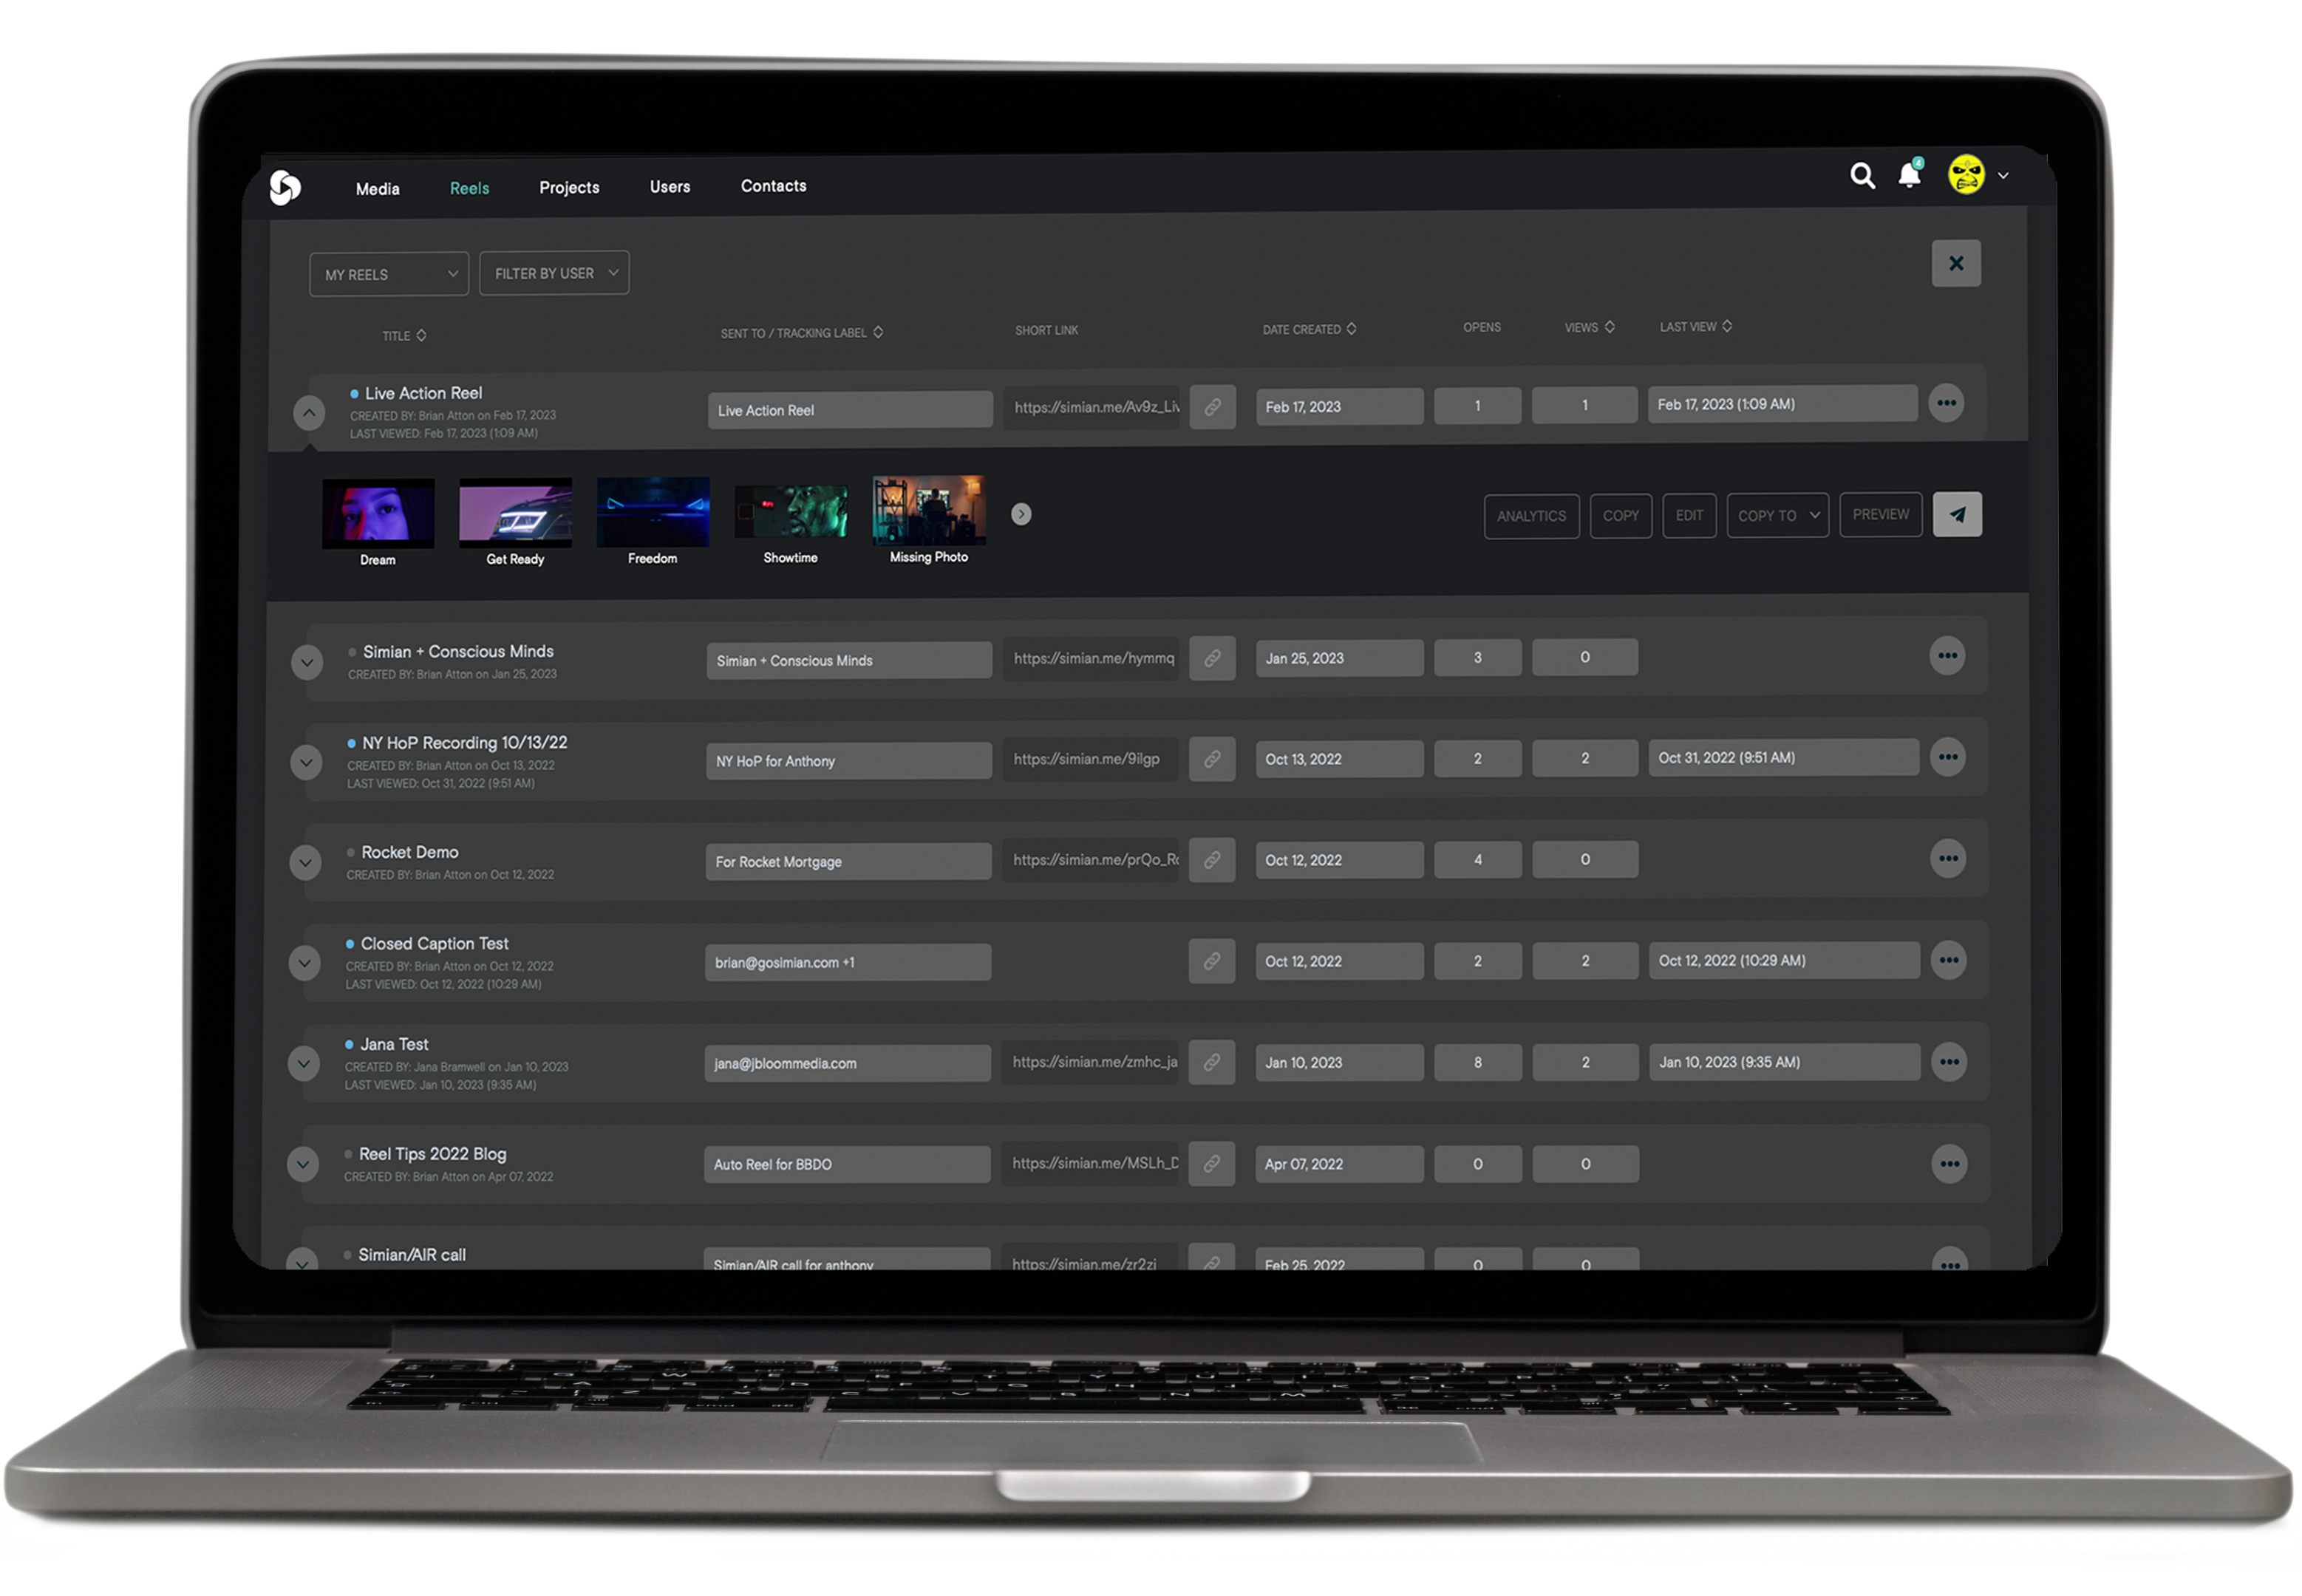Expand the NY HoP Recording row
This screenshot has height=1596, width=2302.
tap(306, 762)
